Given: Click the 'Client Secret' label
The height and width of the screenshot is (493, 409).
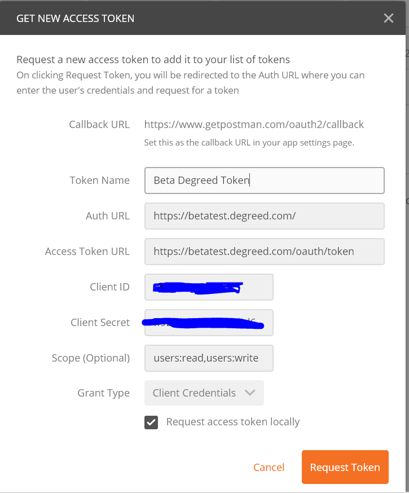Looking at the screenshot, I should [x=100, y=323].
